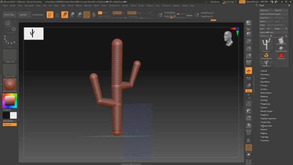Open the Dots stroke picker
Image resolution: width=293 pixels, height=165 pixels.
pos(10,41)
